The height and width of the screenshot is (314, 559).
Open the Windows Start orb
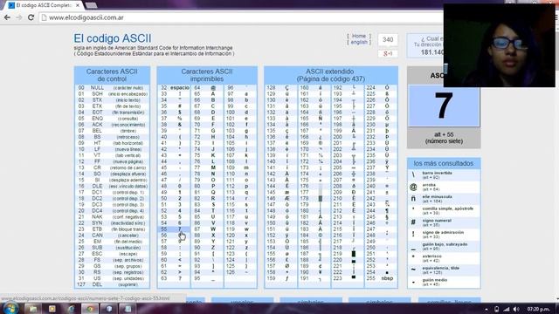10,309
